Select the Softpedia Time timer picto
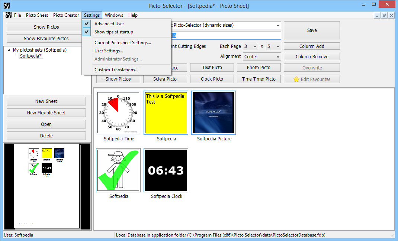Image resolution: width=398 pixels, height=241 pixels. (118, 113)
